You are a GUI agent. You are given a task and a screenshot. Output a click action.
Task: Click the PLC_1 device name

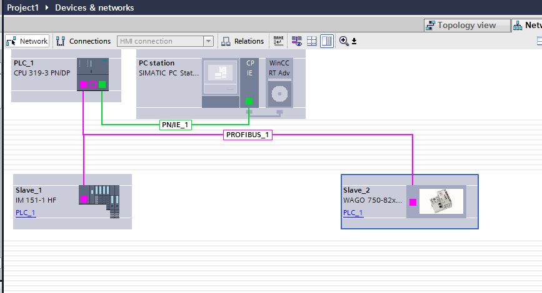tap(24, 63)
